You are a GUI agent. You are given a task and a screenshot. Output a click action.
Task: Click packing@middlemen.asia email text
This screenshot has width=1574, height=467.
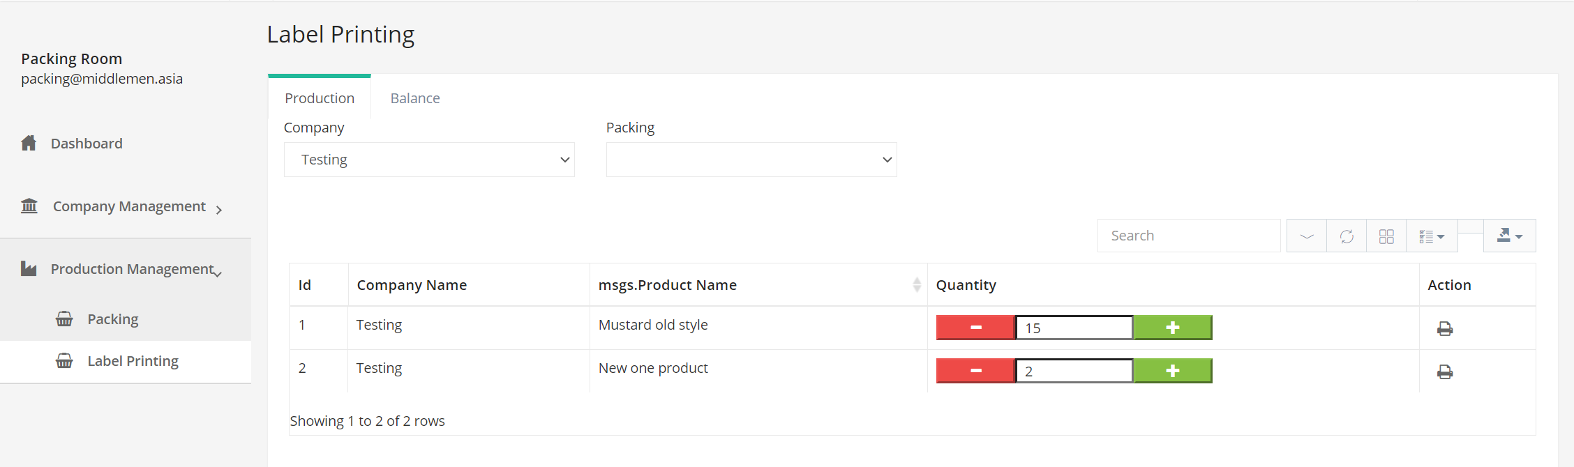point(102,79)
